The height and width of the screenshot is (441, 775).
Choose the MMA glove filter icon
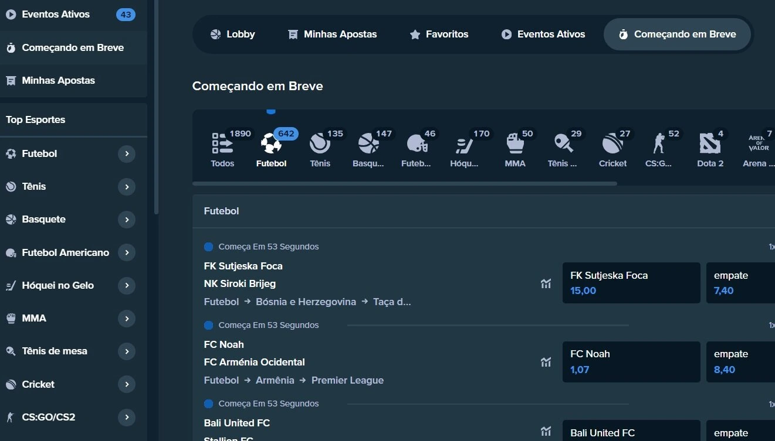[x=515, y=143]
